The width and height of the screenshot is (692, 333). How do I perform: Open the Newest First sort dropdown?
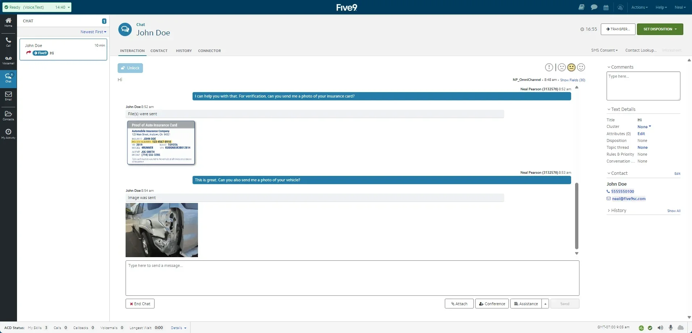[x=93, y=32]
